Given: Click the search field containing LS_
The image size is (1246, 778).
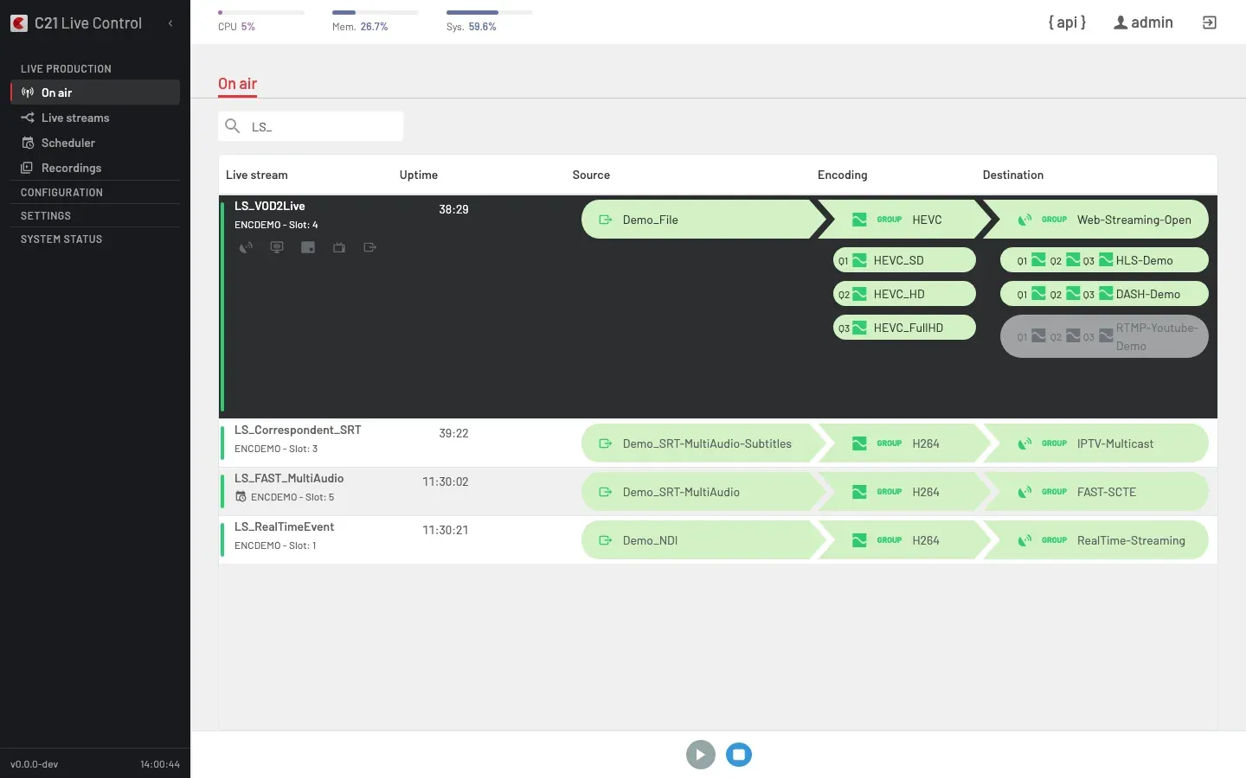Looking at the screenshot, I should pyautogui.click(x=311, y=126).
